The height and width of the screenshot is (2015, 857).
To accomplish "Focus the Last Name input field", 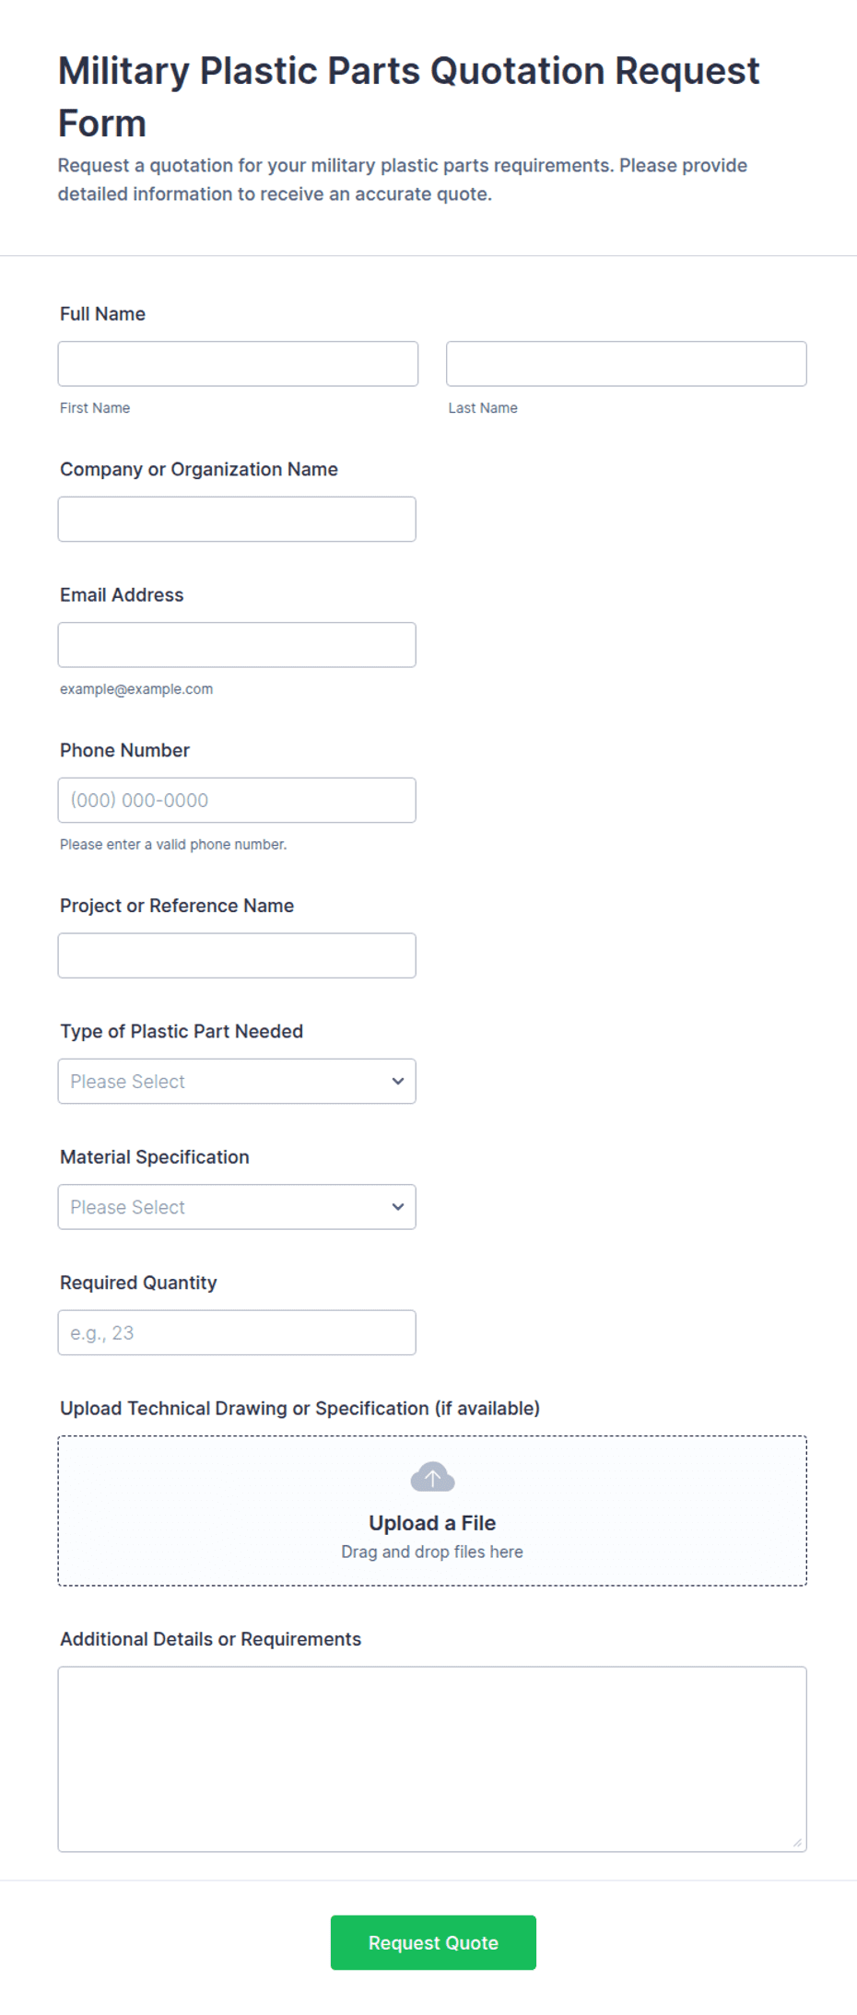I will [x=627, y=364].
